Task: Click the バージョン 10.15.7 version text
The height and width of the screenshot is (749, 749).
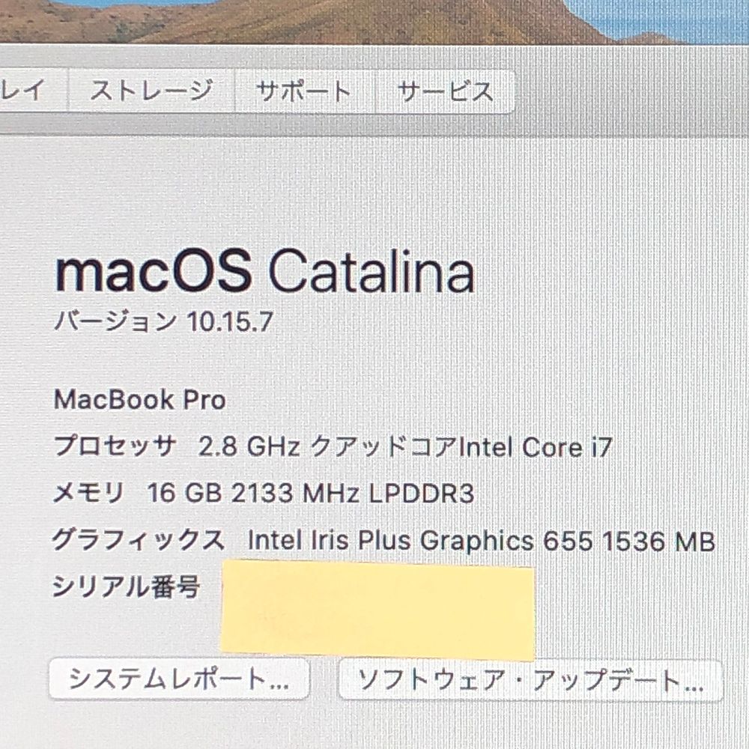Action: tap(163, 321)
